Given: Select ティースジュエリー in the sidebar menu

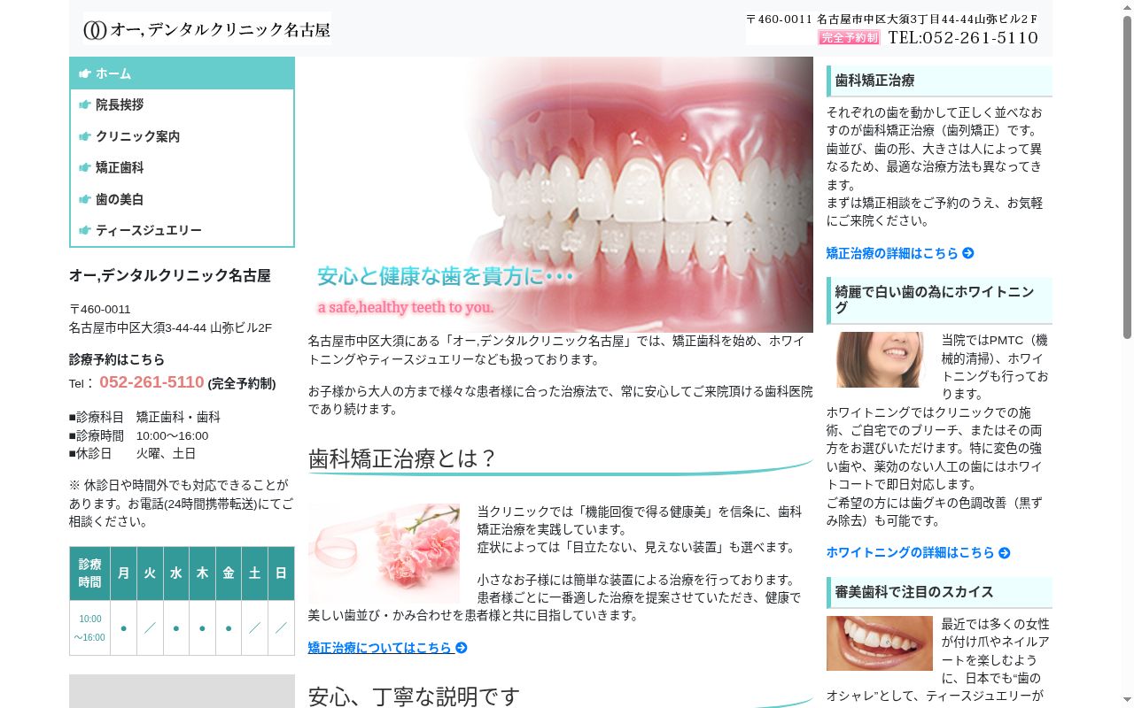Looking at the screenshot, I should [182, 230].
